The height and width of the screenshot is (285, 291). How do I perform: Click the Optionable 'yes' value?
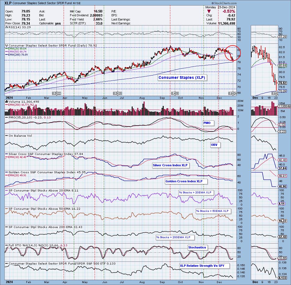click(x=58, y=24)
